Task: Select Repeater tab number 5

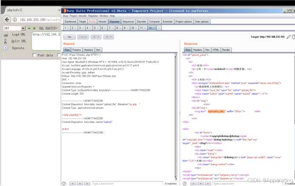Action: click(95, 28)
